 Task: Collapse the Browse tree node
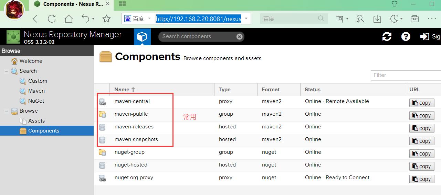tap(6, 111)
